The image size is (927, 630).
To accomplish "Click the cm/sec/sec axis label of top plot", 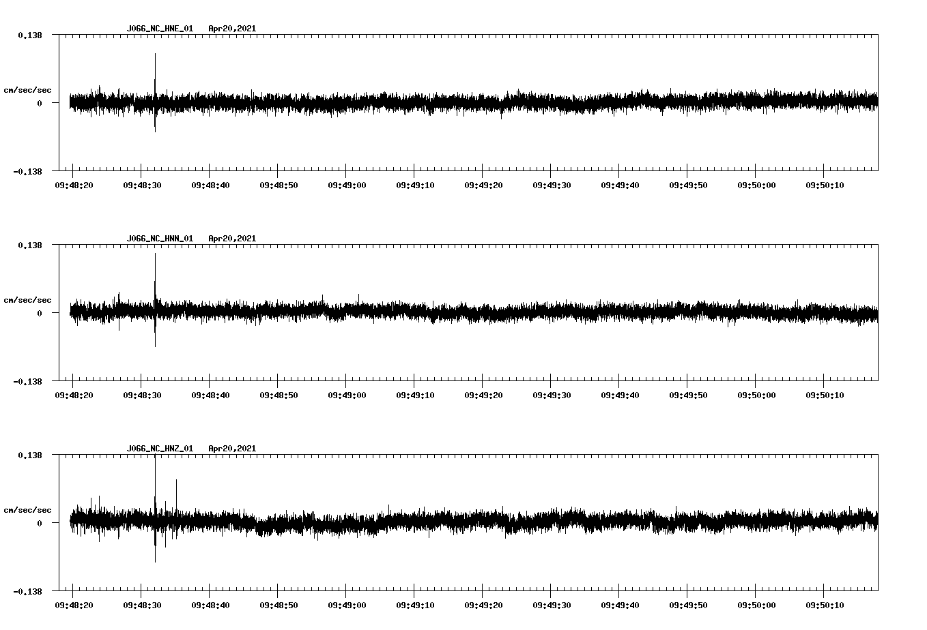I will (x=28, y=89).
